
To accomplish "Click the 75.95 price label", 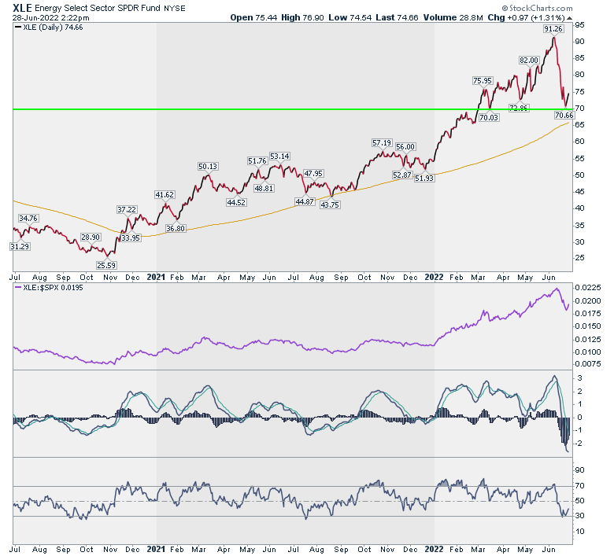I will click(x=482, y=81).
